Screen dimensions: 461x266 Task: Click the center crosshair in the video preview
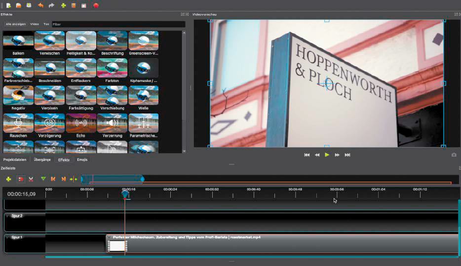coord(327,84)
